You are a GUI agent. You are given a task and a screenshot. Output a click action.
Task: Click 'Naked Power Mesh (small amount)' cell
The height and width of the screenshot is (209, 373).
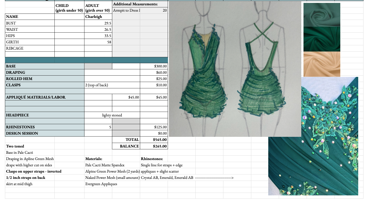click(x=112, y=177)
